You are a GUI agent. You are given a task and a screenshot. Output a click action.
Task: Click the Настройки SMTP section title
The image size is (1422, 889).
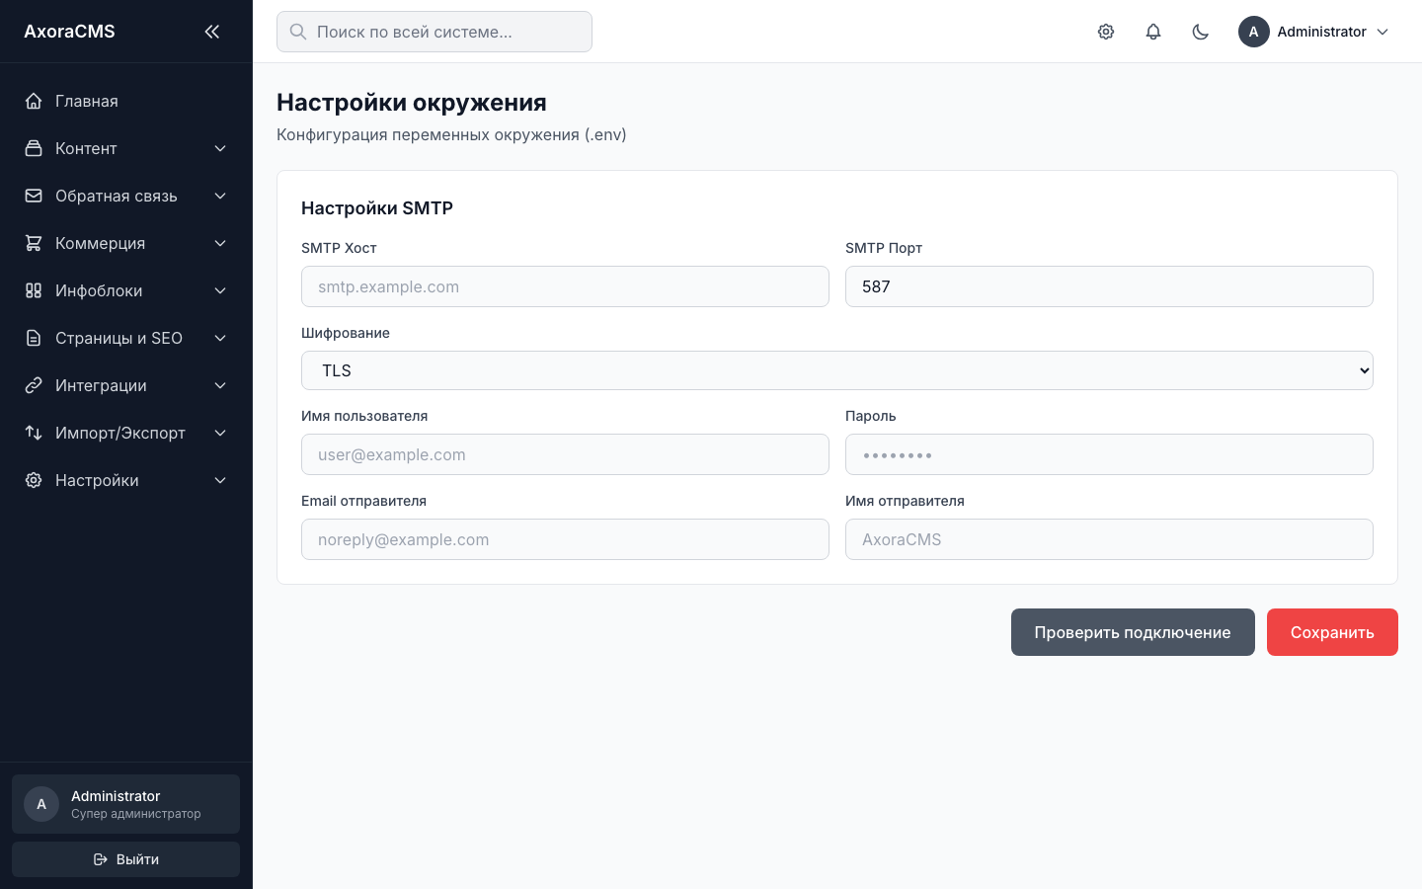(x=377, y=208)
